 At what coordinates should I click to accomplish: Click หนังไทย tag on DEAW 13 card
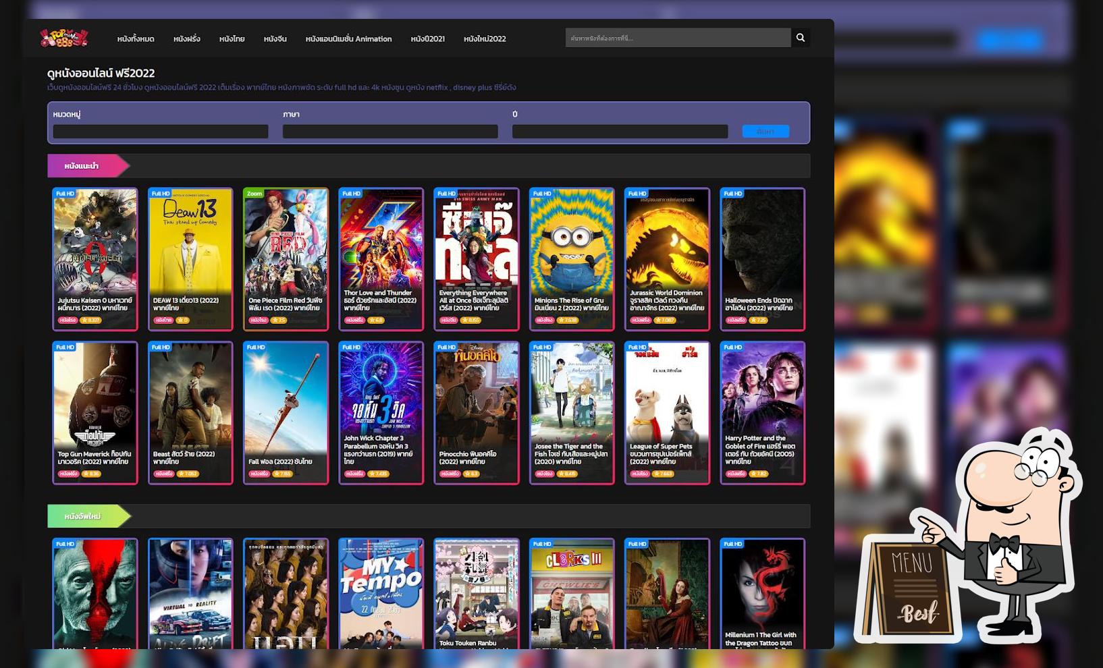(163, 321)
